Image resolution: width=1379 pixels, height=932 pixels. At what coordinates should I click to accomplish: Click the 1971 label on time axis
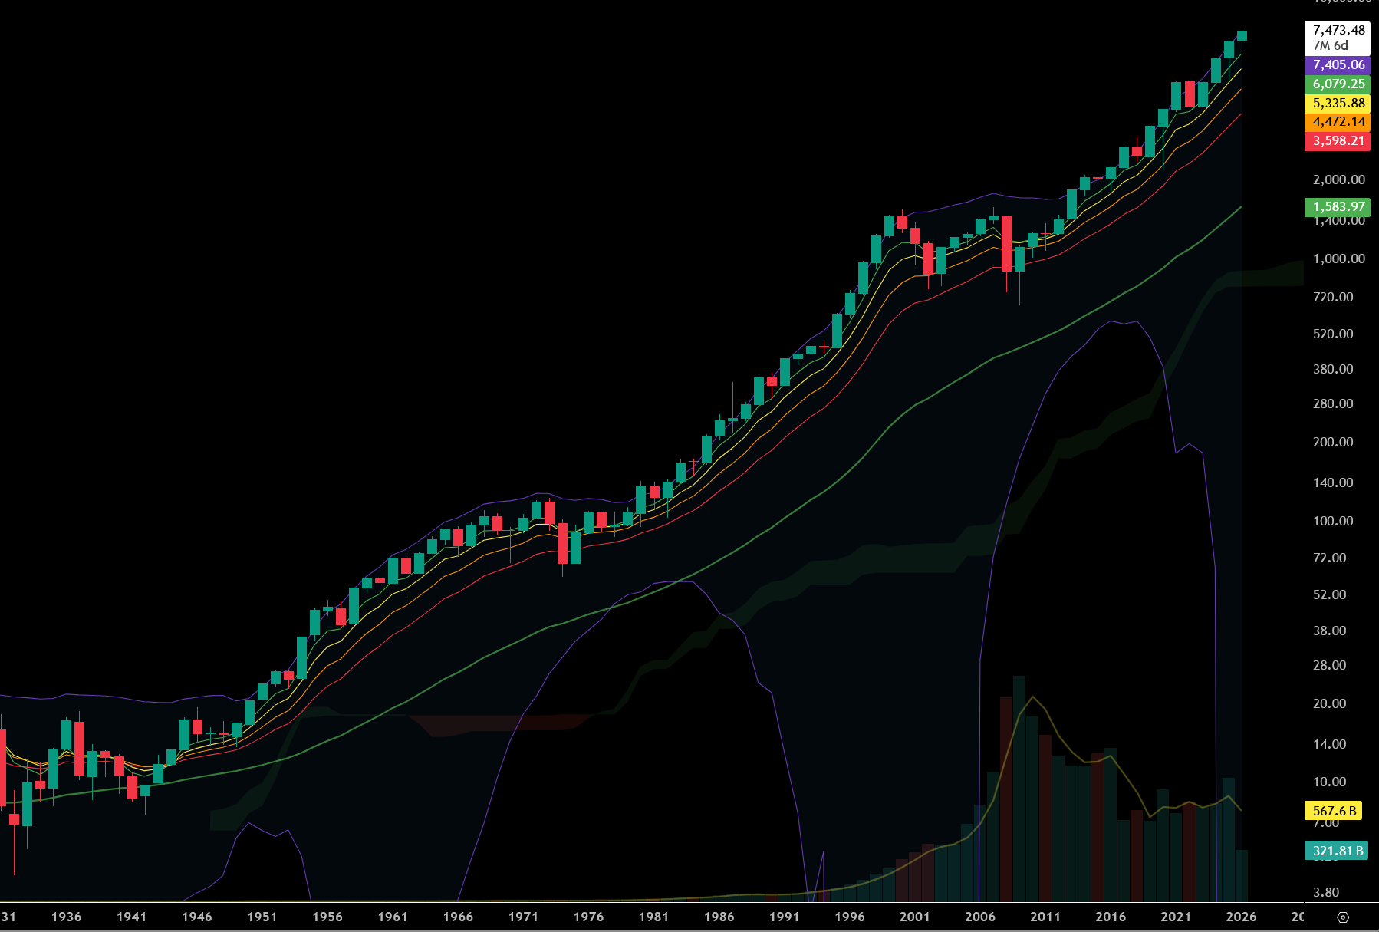coord(523,917)
